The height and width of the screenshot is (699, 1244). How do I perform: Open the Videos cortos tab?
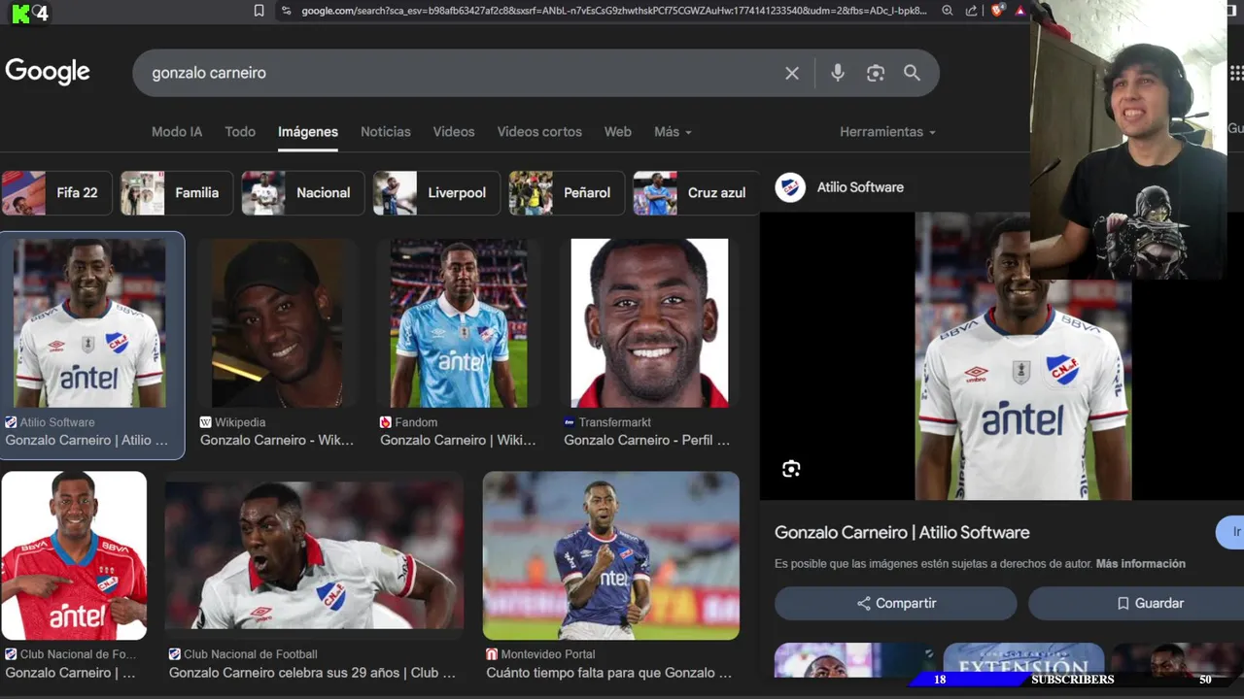tap(539, 131)
